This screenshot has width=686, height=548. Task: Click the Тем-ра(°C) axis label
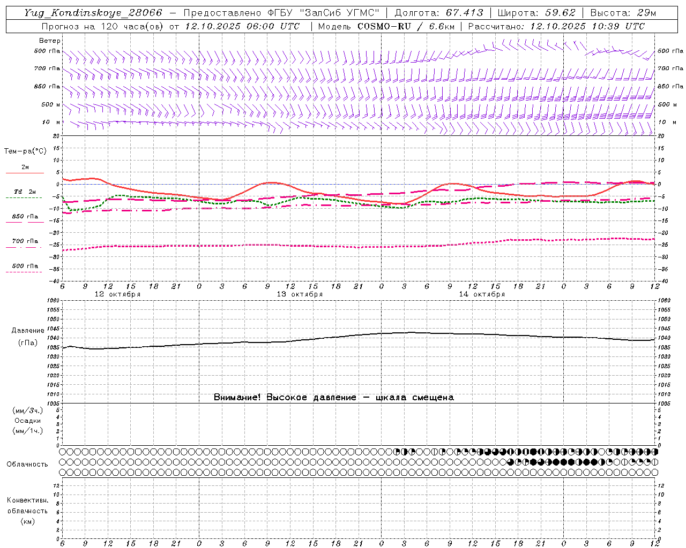[25, 151]
